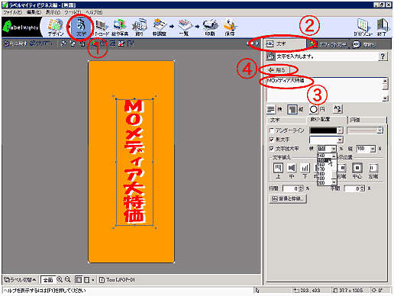This screenshot has height=296, width=394.
Task: Click the help question mark button
Action: pyautogui.click(x=383, y=56)
